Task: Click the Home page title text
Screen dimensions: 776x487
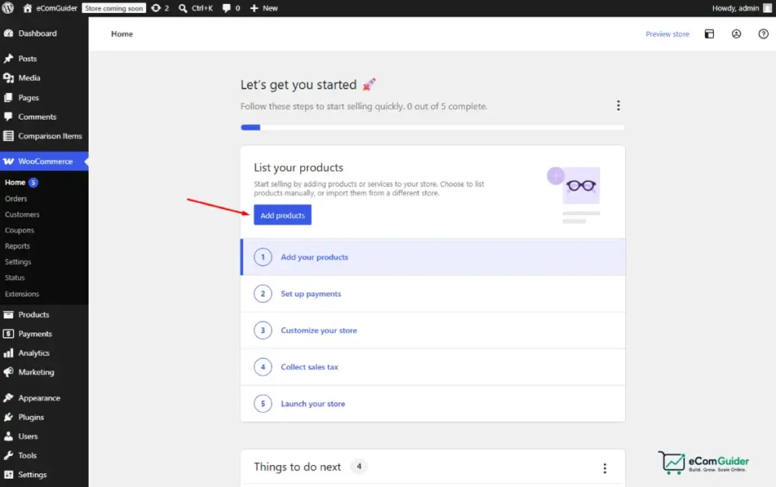Action: coord(122,33)
